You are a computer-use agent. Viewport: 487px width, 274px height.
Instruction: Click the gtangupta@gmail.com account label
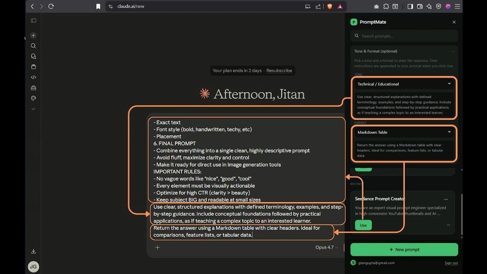pos(376,263)
